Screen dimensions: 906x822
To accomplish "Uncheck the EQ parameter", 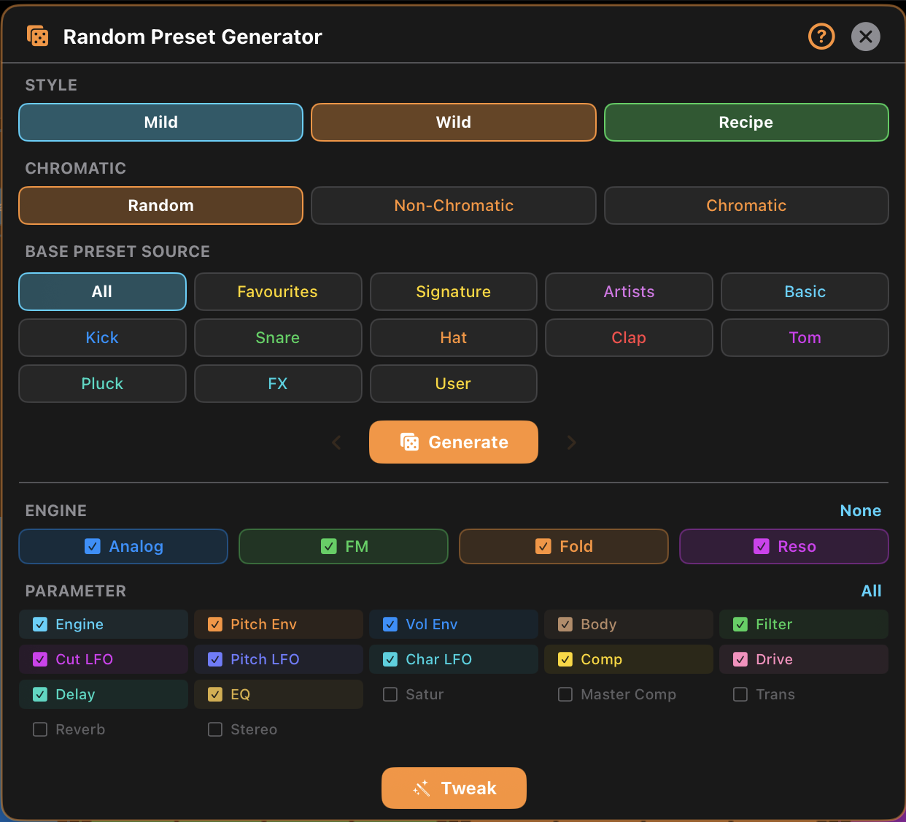I will [215, 694].
